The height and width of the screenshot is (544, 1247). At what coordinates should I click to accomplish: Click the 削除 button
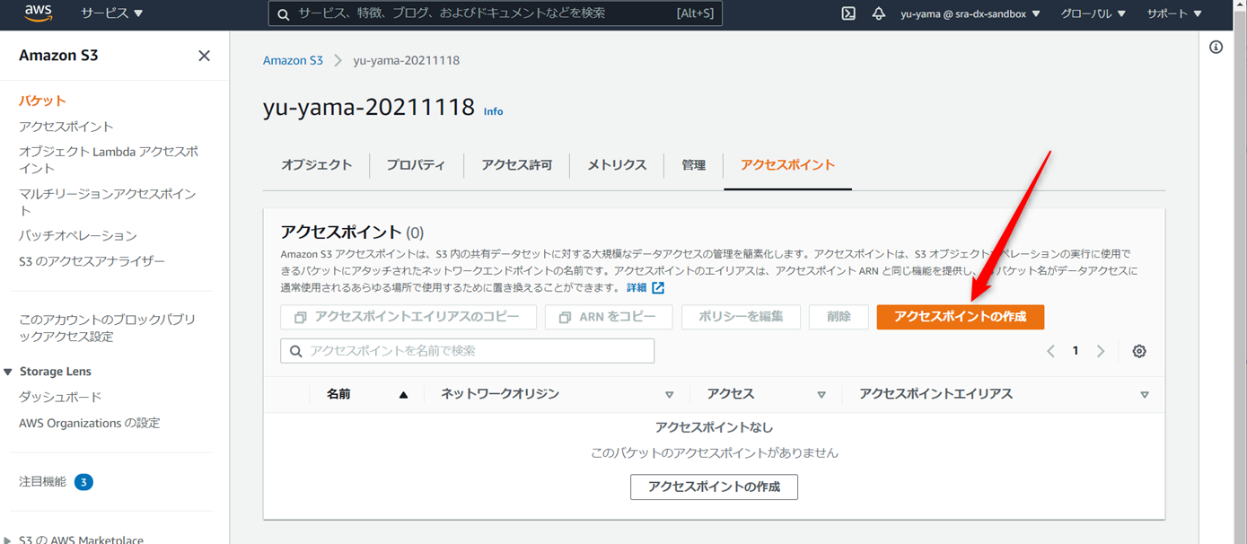(x=839, y=317)
